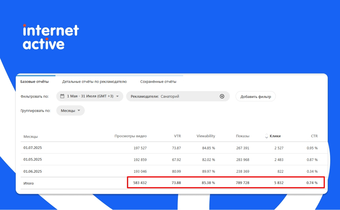
Task: Open the Месяцы grouping dropdown
Action: [71, 111]
